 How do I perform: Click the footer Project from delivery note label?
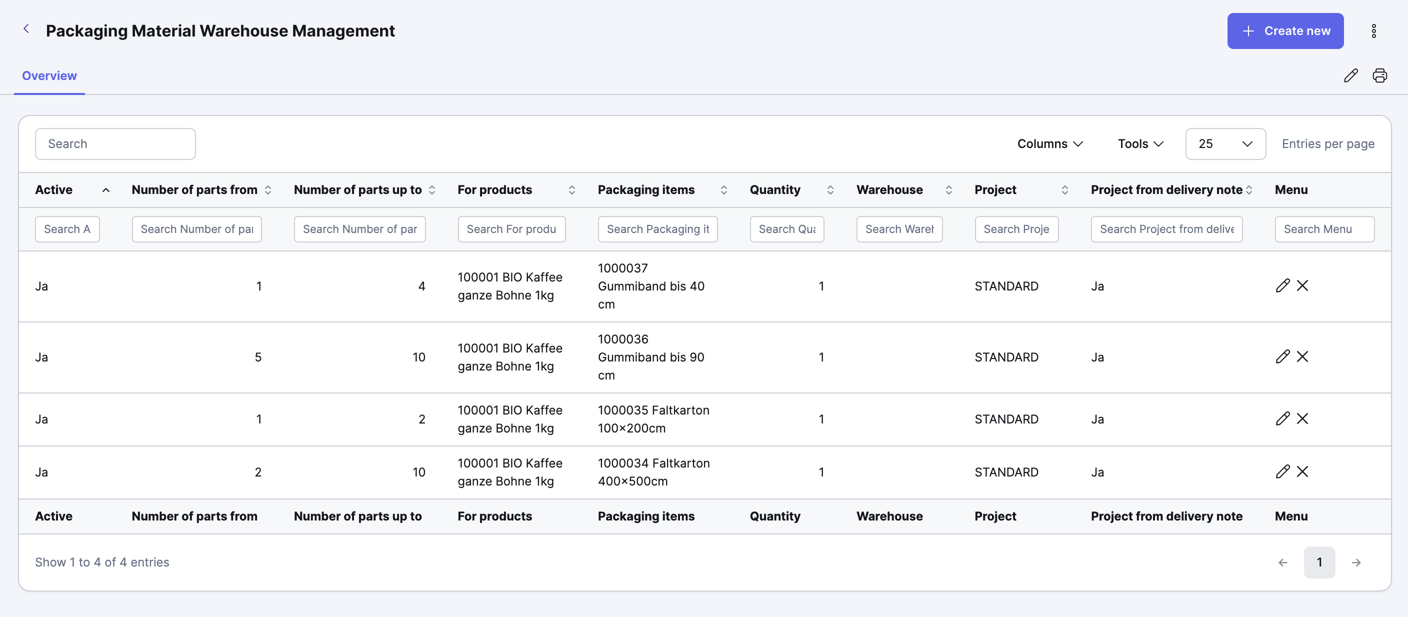click(x=1166, y=516)
